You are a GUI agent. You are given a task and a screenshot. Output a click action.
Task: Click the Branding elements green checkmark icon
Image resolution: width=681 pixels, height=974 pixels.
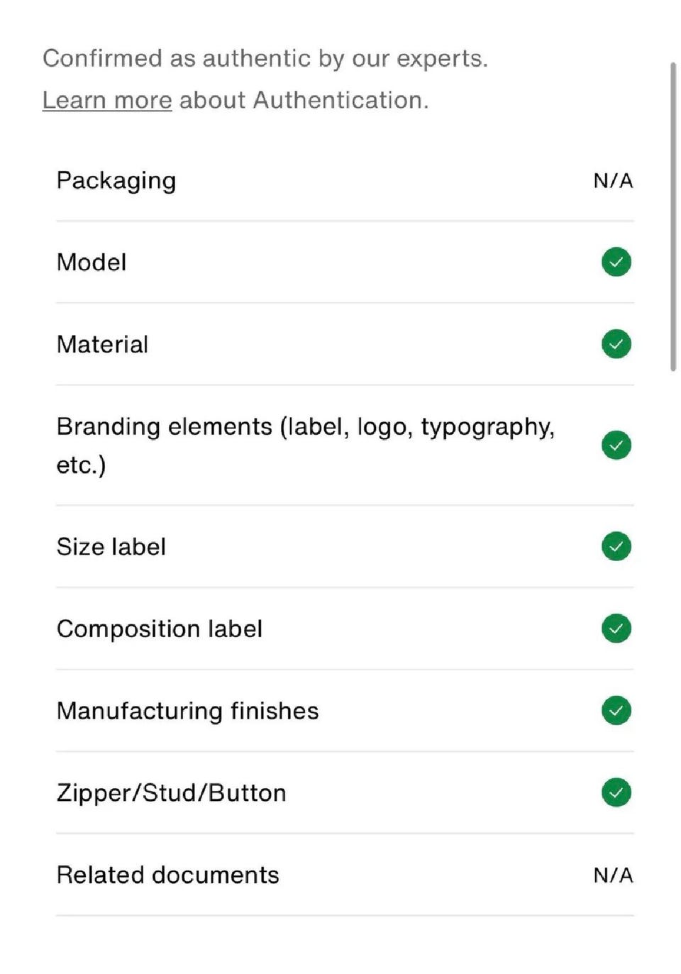pyautogui.click(x=616, y=445)
